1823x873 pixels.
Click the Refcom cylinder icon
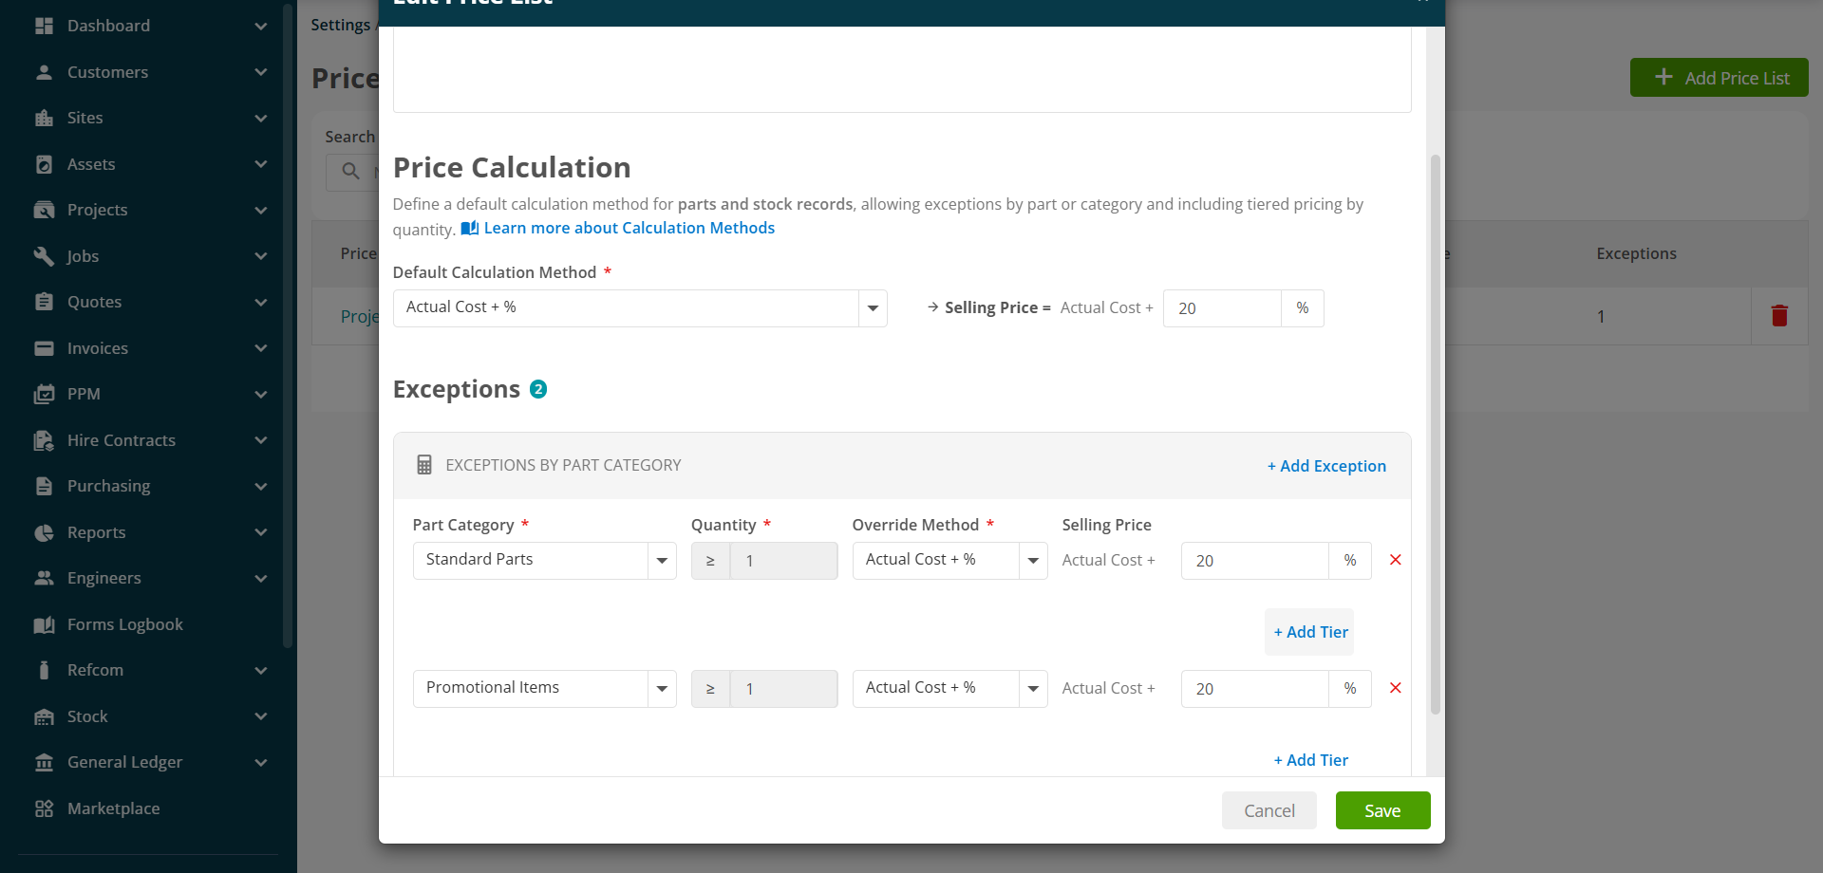[x=44, y=670]
